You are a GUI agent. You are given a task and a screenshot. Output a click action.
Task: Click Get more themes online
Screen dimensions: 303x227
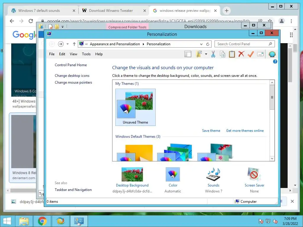(245, 131)
